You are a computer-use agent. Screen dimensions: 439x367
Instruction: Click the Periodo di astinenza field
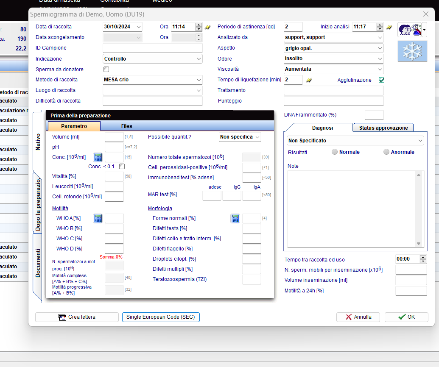(x=293, y=27)
